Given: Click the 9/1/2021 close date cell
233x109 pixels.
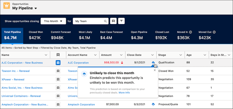Looking at the screenshot, I should (140, 63).
